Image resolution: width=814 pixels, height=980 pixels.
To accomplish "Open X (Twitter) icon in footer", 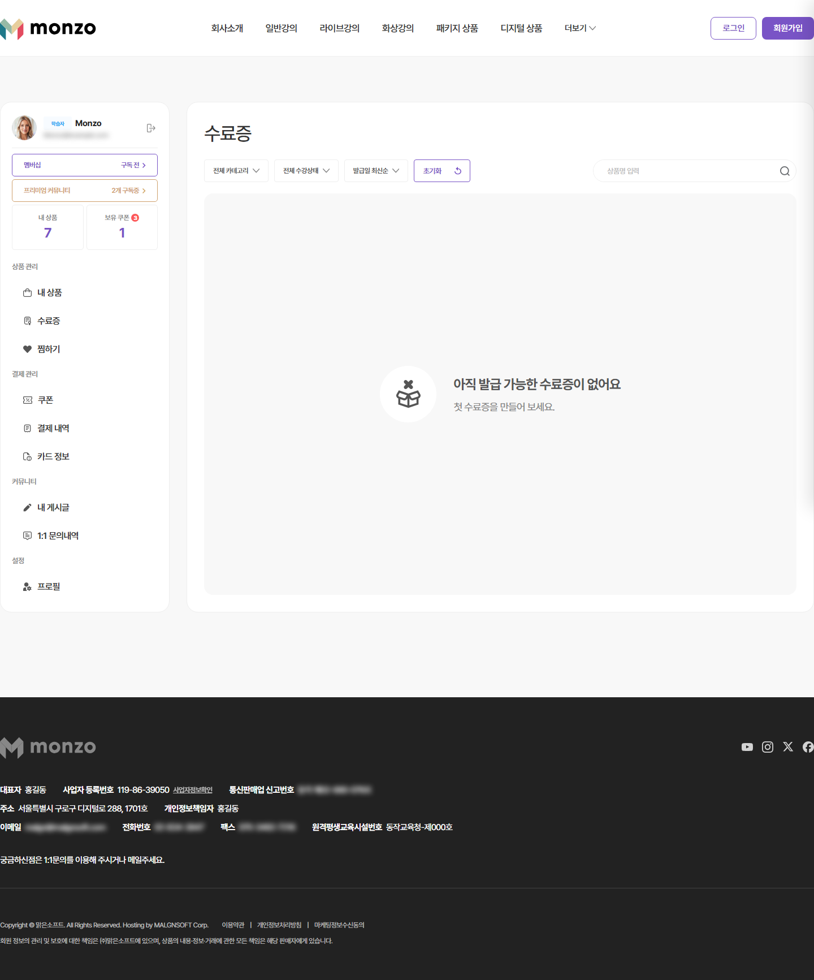I will pyautogui.click(x=788, y=747).
